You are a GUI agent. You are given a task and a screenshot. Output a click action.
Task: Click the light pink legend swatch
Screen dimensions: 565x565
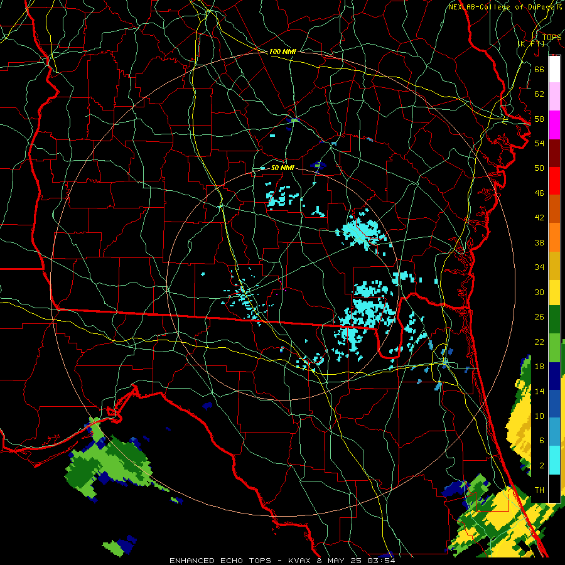click(554, 97)
